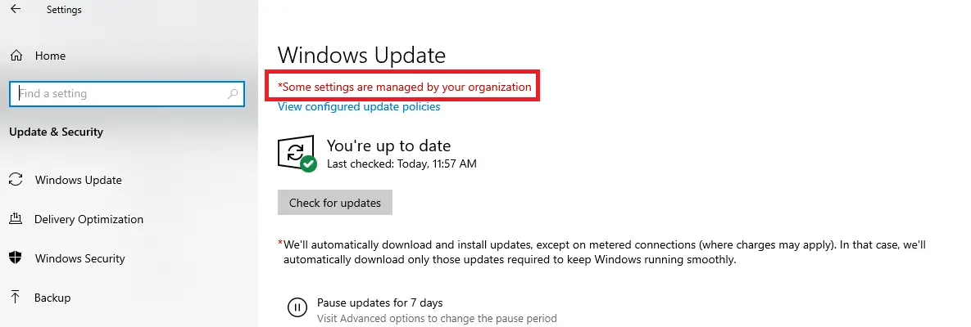Open the Delivery Optimization page label
The image size is (971, 327).
pyautogui.click(x=88, y=219)
